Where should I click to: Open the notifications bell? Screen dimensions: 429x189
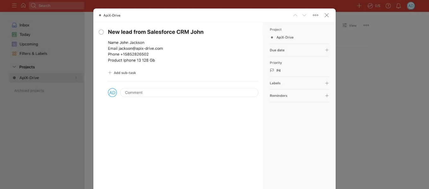click(398, 6)
